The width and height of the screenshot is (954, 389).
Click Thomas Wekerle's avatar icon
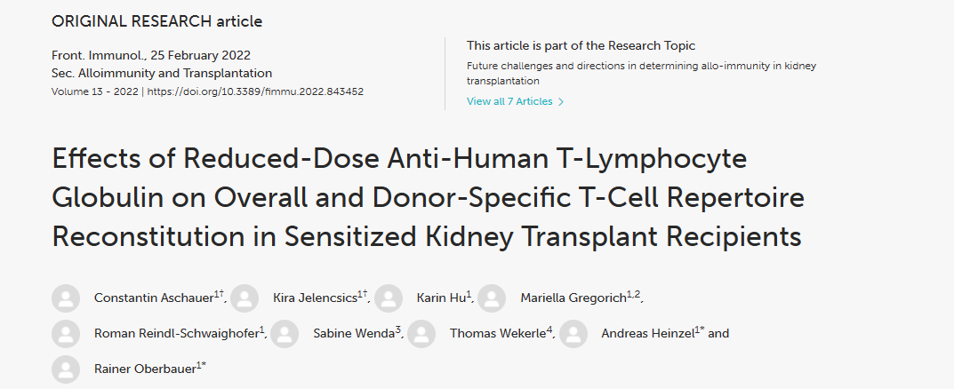[x=421, y=334]
